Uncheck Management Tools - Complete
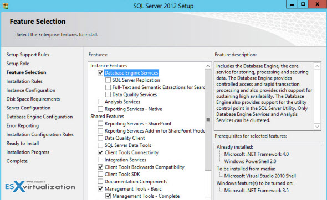Viewport: 327px width, 200px height. tap(108, 196)
